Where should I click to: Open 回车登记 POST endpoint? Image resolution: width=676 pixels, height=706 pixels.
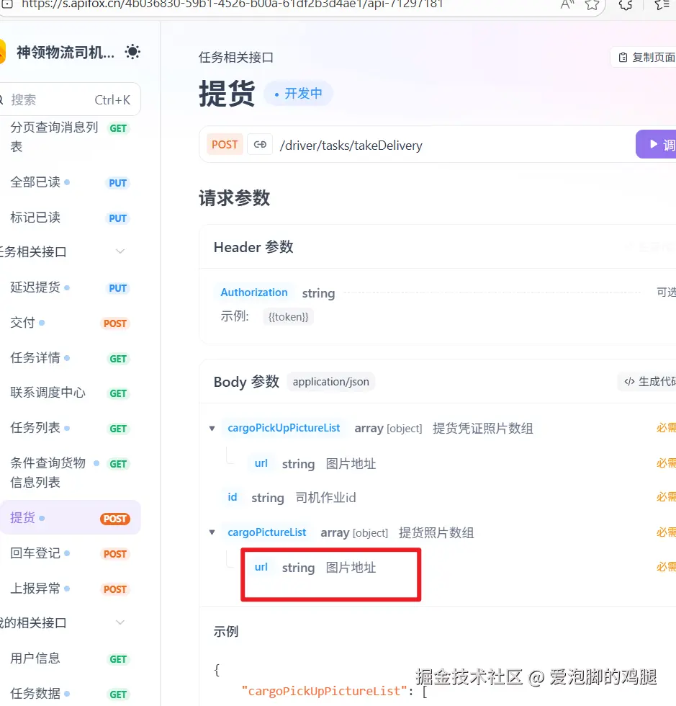70,553
